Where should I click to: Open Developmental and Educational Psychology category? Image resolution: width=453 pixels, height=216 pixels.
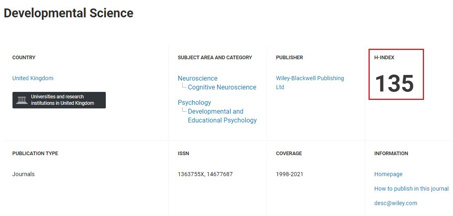222,116
